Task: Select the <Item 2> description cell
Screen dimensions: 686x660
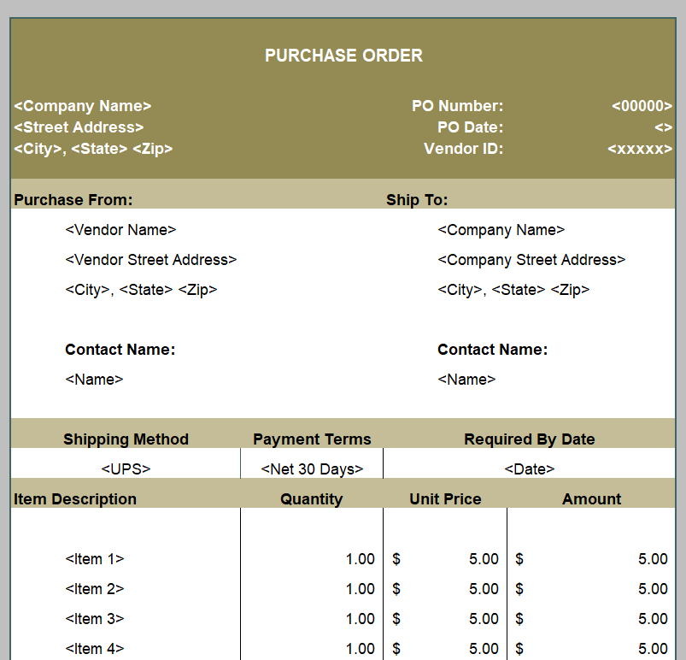Action: (95, 588)
